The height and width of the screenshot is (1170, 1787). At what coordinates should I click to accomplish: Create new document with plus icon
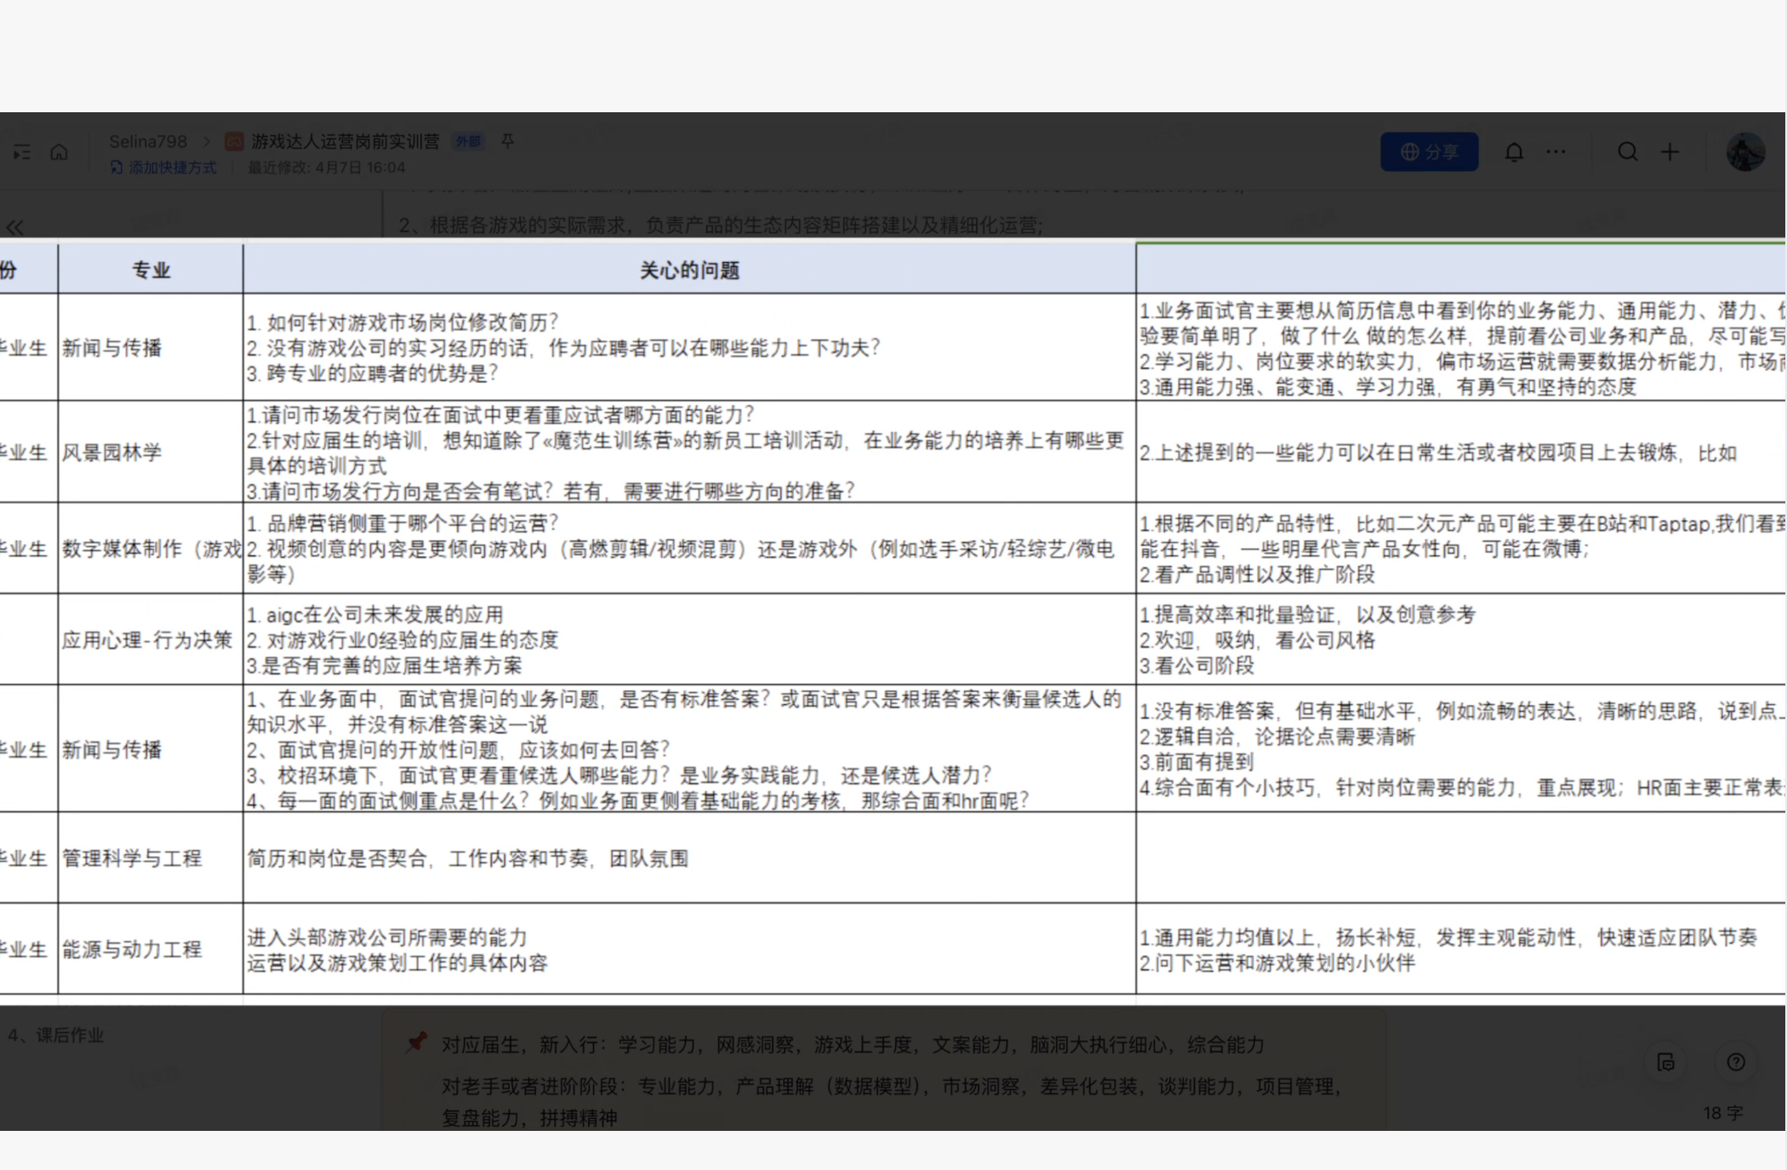(x=1670, y=152)
